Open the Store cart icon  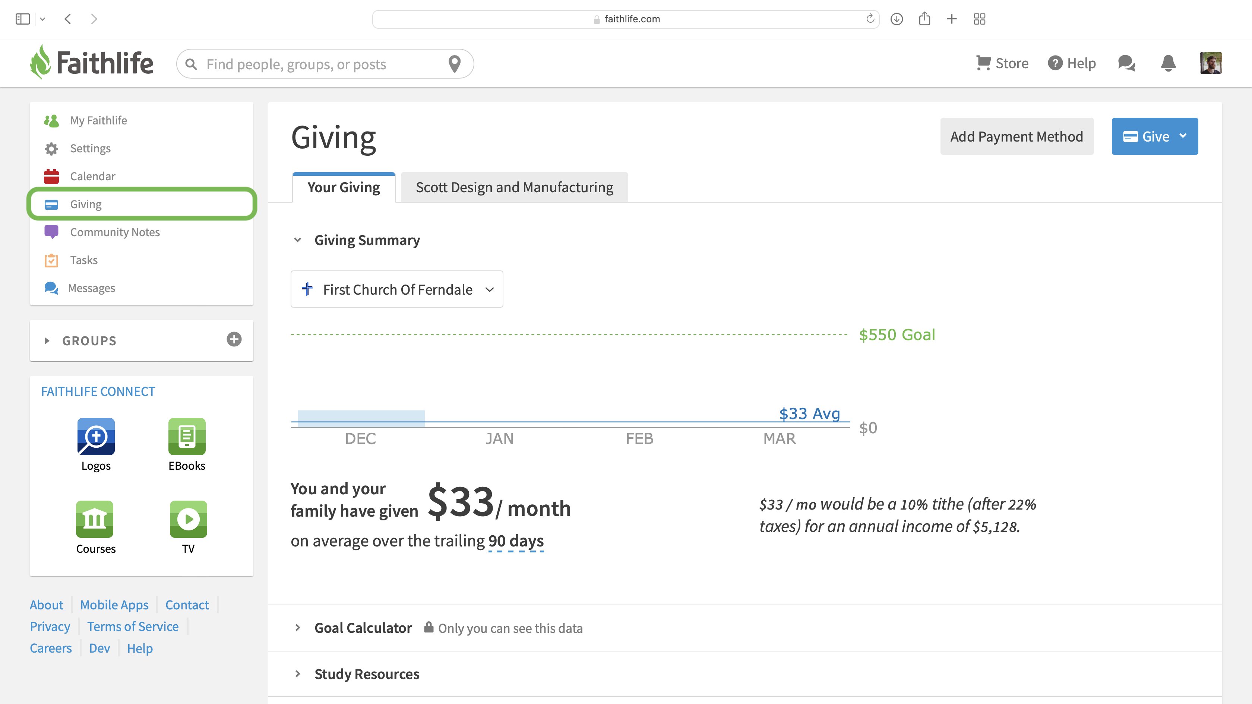pyautogui.click(x=983, y=63)
